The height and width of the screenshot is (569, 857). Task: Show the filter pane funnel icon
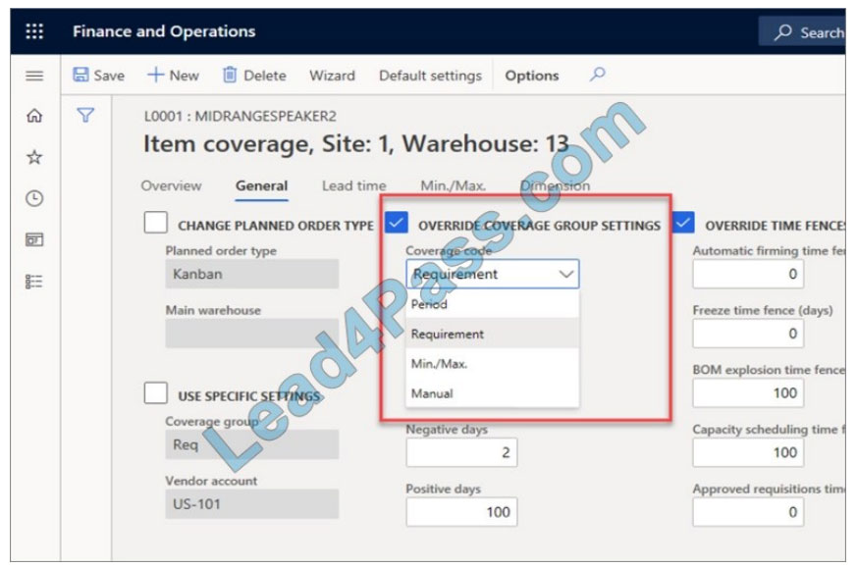pos(85,115)
